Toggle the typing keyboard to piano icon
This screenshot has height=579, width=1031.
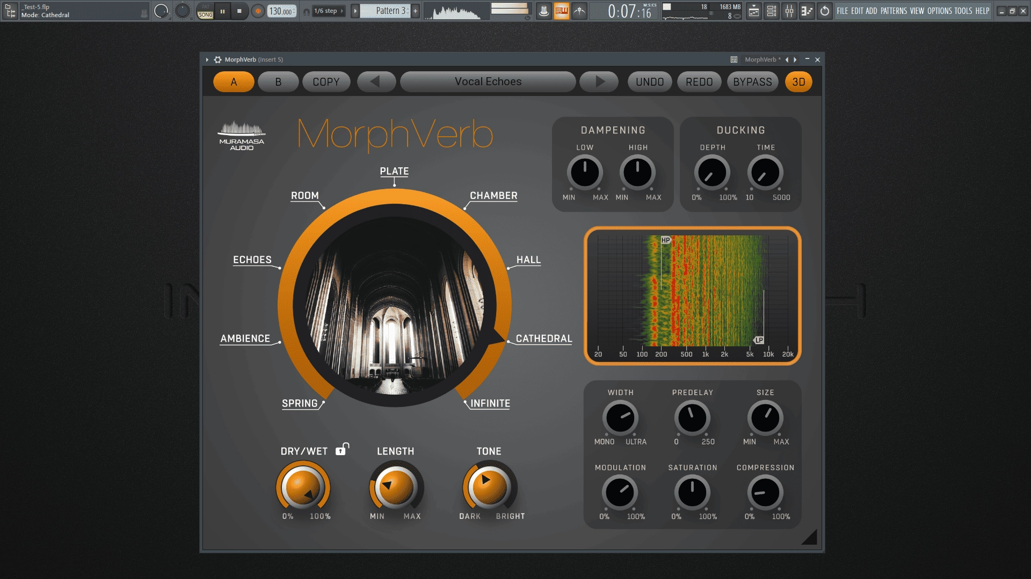click(x=562, y=11)
